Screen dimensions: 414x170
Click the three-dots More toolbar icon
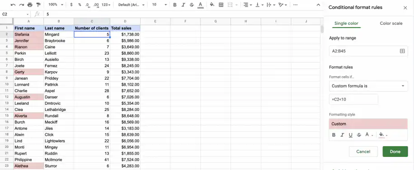click(296, 5)
